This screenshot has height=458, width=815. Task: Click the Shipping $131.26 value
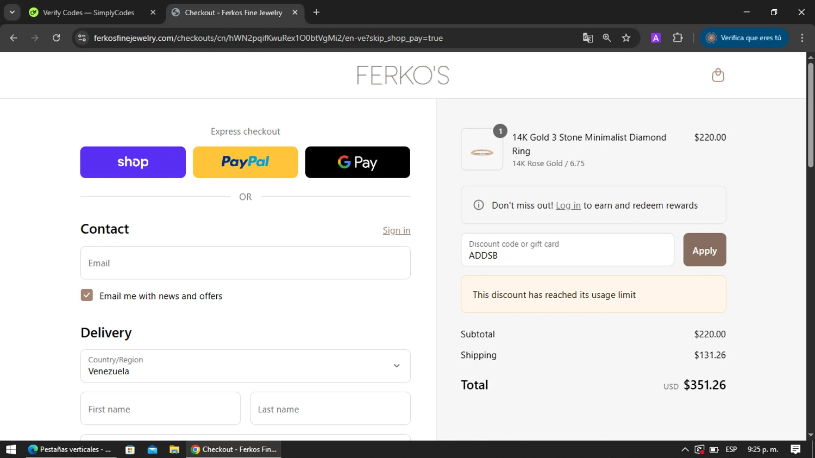point(710,355)
